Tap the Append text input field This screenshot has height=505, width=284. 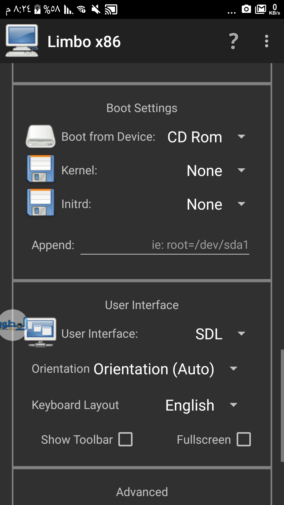(165, 245)
